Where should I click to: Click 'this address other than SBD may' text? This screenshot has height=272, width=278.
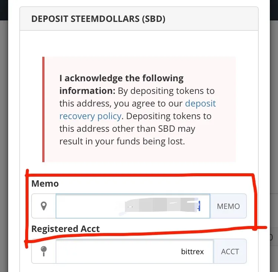127,129
